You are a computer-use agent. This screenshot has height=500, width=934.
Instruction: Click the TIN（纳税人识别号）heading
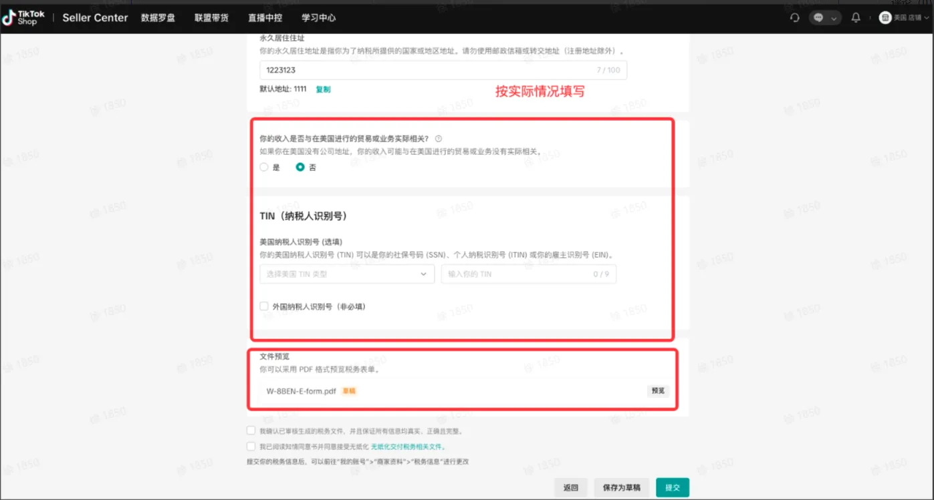303,216
